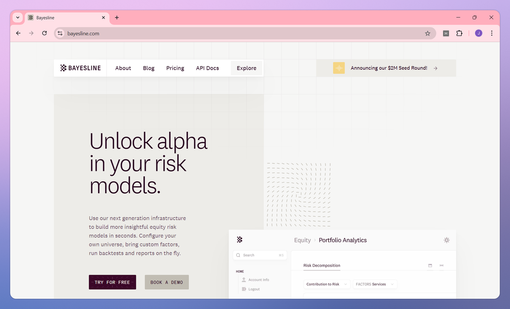Click the expand-width icon near Risk Decomposition
510x309 pixels.
tap(442, 266)
